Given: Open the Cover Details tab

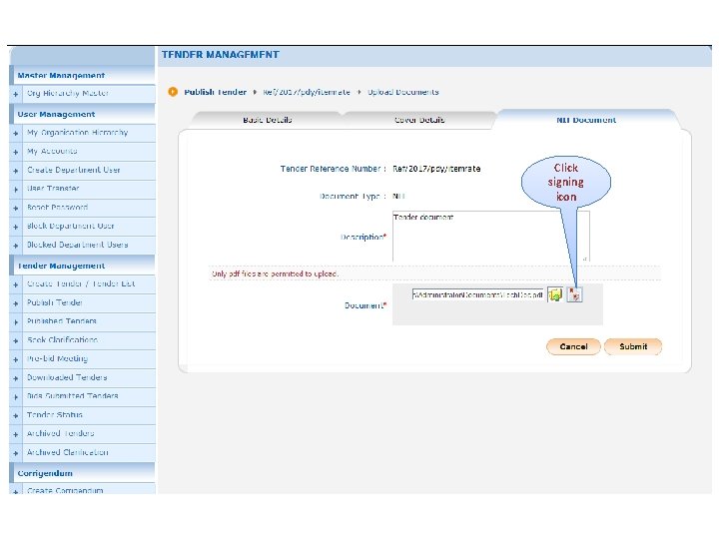Looking at the screenshot, I should 419,120.
